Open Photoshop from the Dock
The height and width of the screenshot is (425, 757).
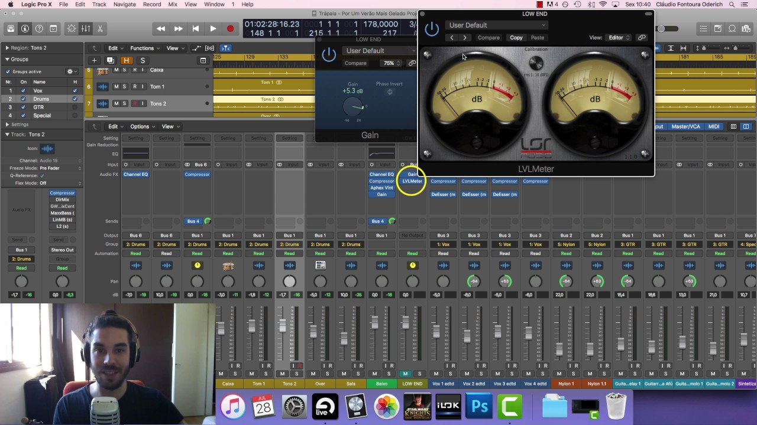coord(479,407)
